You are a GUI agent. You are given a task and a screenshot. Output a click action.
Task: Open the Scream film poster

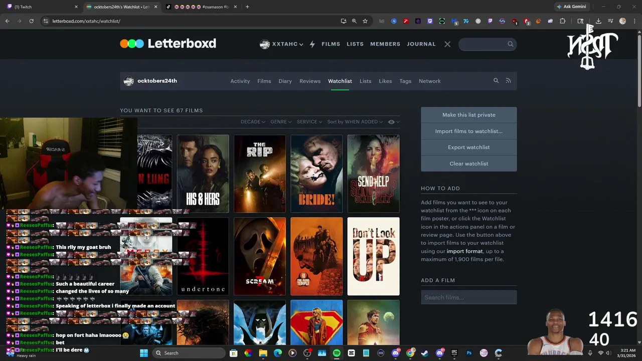pyautogui.click(x=259, y=256)
